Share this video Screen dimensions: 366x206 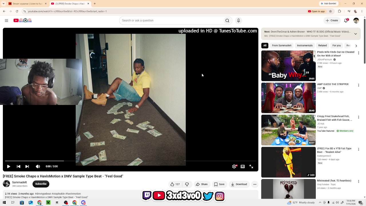click(x=202, y=184)
